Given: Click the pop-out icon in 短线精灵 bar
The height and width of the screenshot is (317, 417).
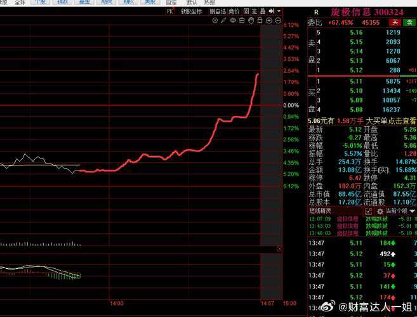Looking at the screenshot, I should click(x=368, y=211).
